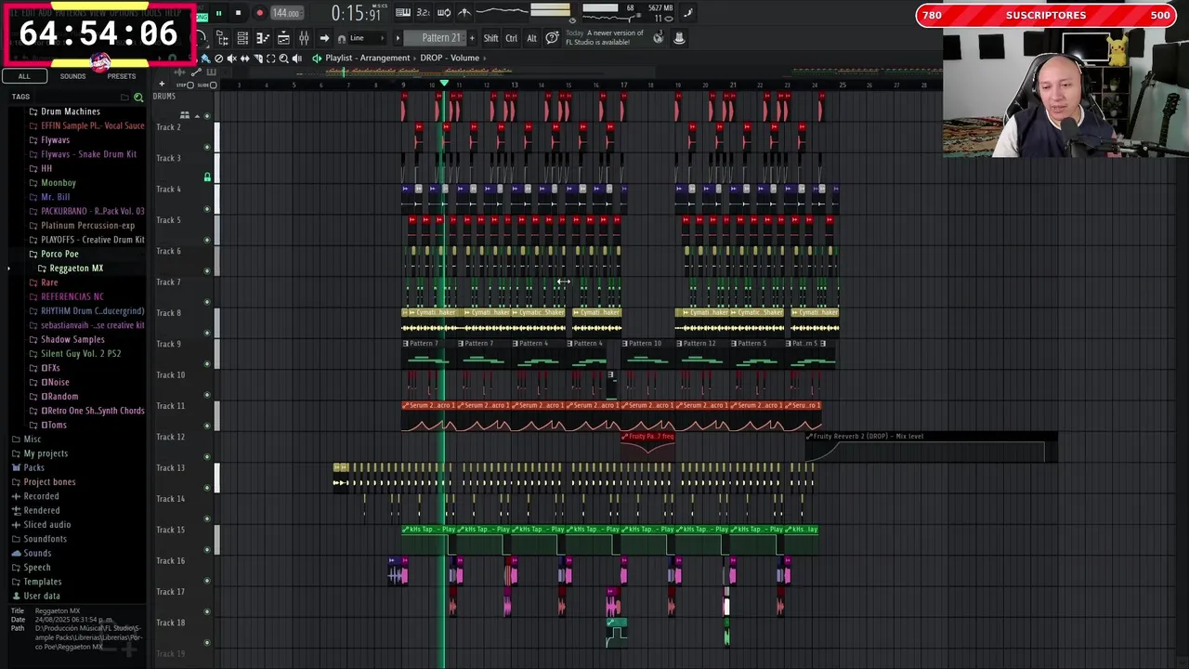Select the Delete tool in playlist
Image resolution: width=1189 pixels, height=669 pixels.
coord(218,59)
